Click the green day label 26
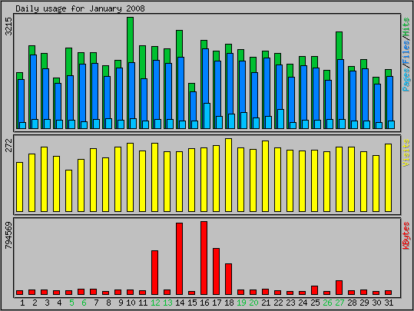Viewport: 414px width, 311px height. 327,303
